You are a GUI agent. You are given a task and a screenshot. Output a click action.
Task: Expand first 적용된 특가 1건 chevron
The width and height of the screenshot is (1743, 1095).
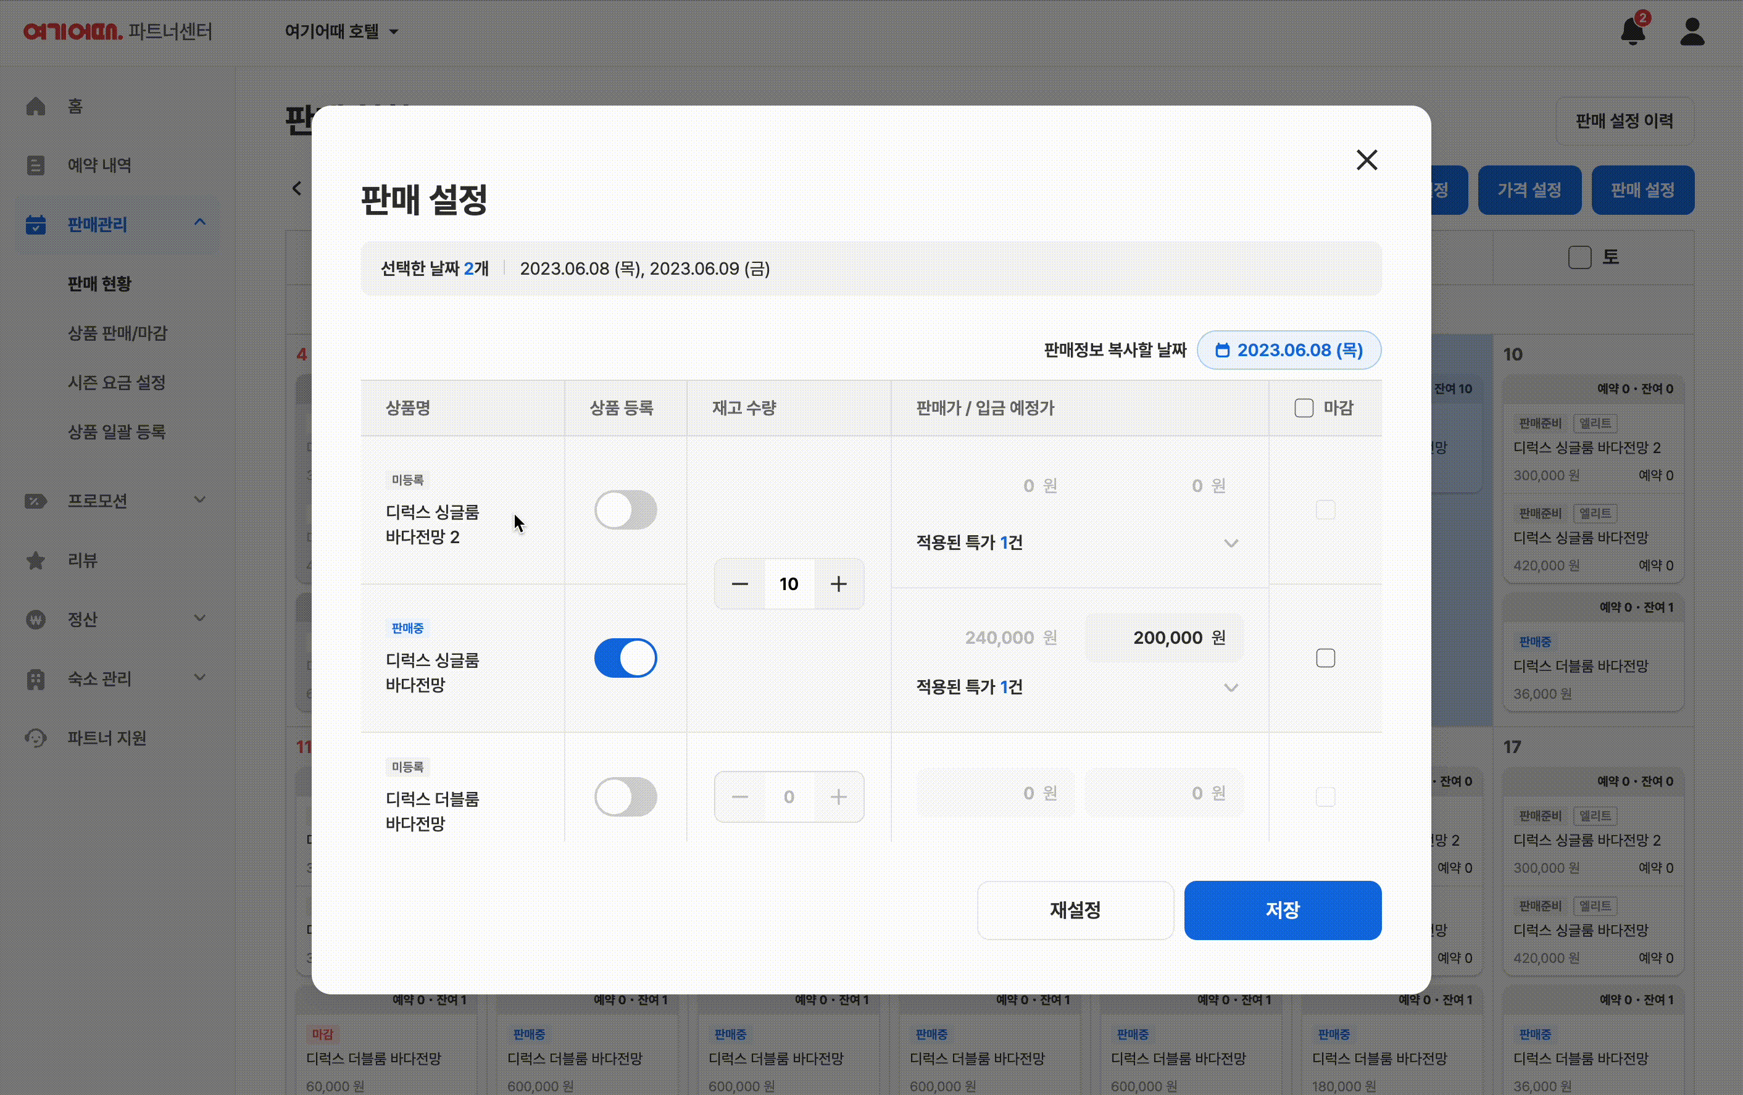(x=1231, y=543)
